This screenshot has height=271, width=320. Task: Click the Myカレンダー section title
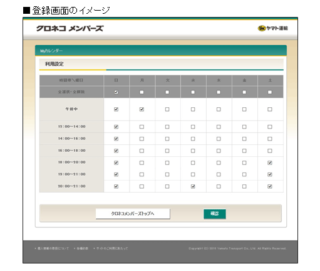pos(51,51)
